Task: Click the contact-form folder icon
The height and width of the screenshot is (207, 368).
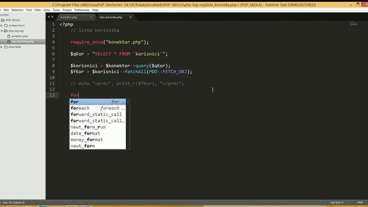Action: coord(6,25)
